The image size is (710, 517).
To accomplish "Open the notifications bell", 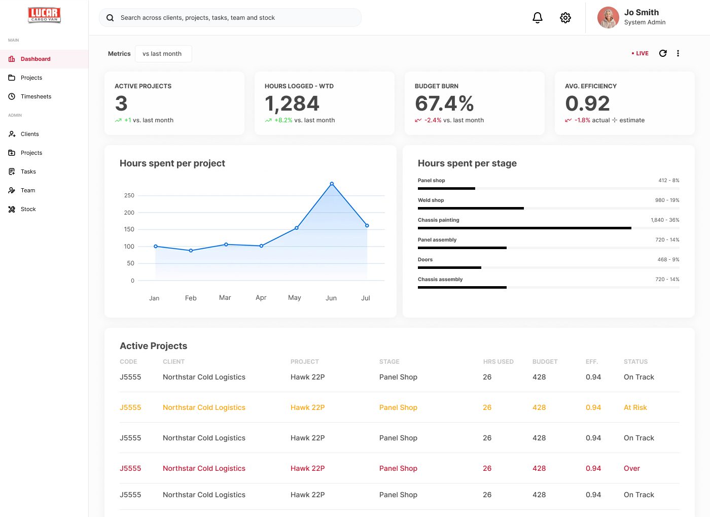I will pyautogui.click(x=538, y=18).
